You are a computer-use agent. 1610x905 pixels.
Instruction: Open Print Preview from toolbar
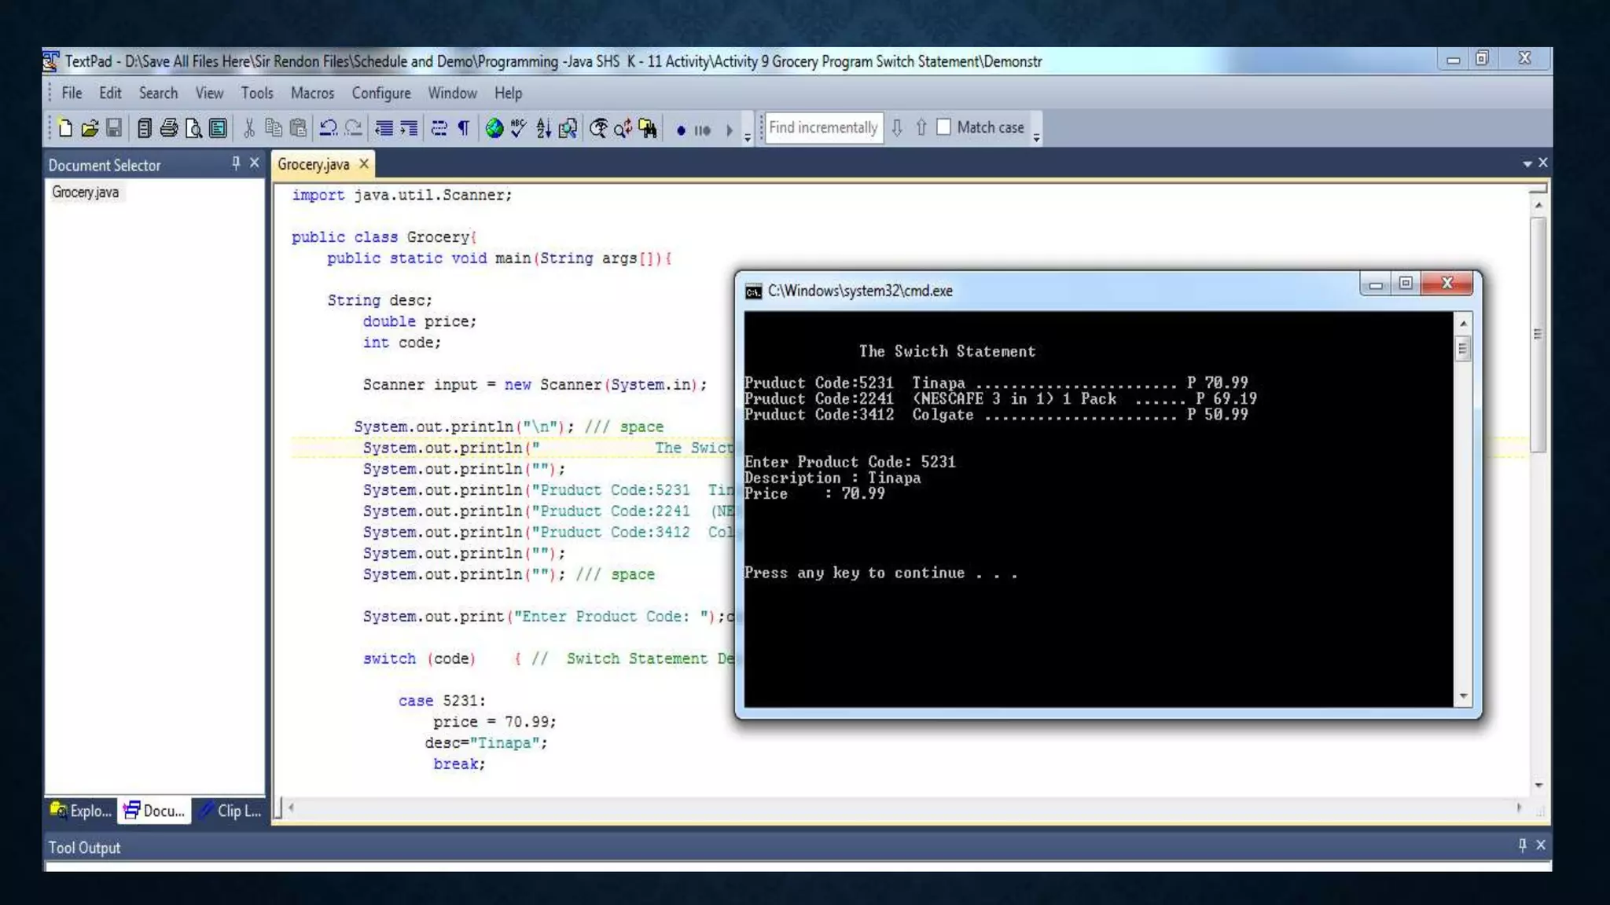[x=193, y=128]
